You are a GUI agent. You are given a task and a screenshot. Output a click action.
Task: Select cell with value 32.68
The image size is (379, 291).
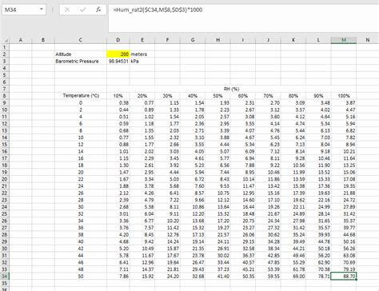tap(193, 277)
